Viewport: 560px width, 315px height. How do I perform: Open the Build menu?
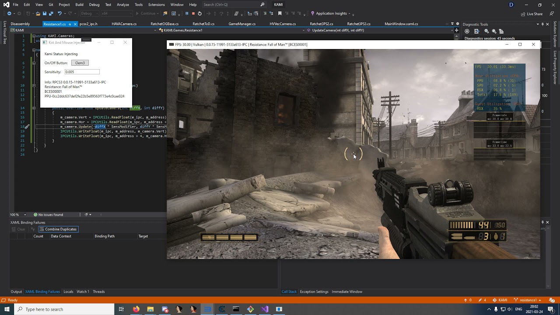click(79, 4)
